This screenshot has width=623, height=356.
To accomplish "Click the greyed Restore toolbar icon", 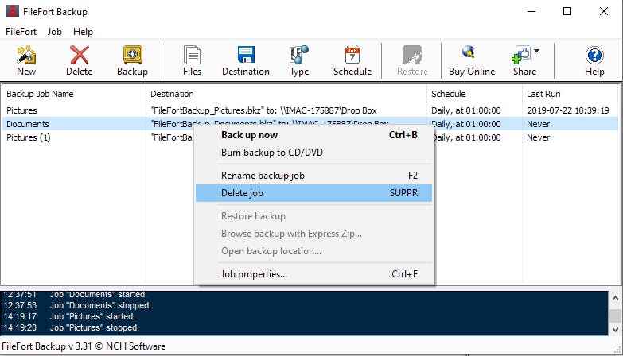I will (412, 55).
